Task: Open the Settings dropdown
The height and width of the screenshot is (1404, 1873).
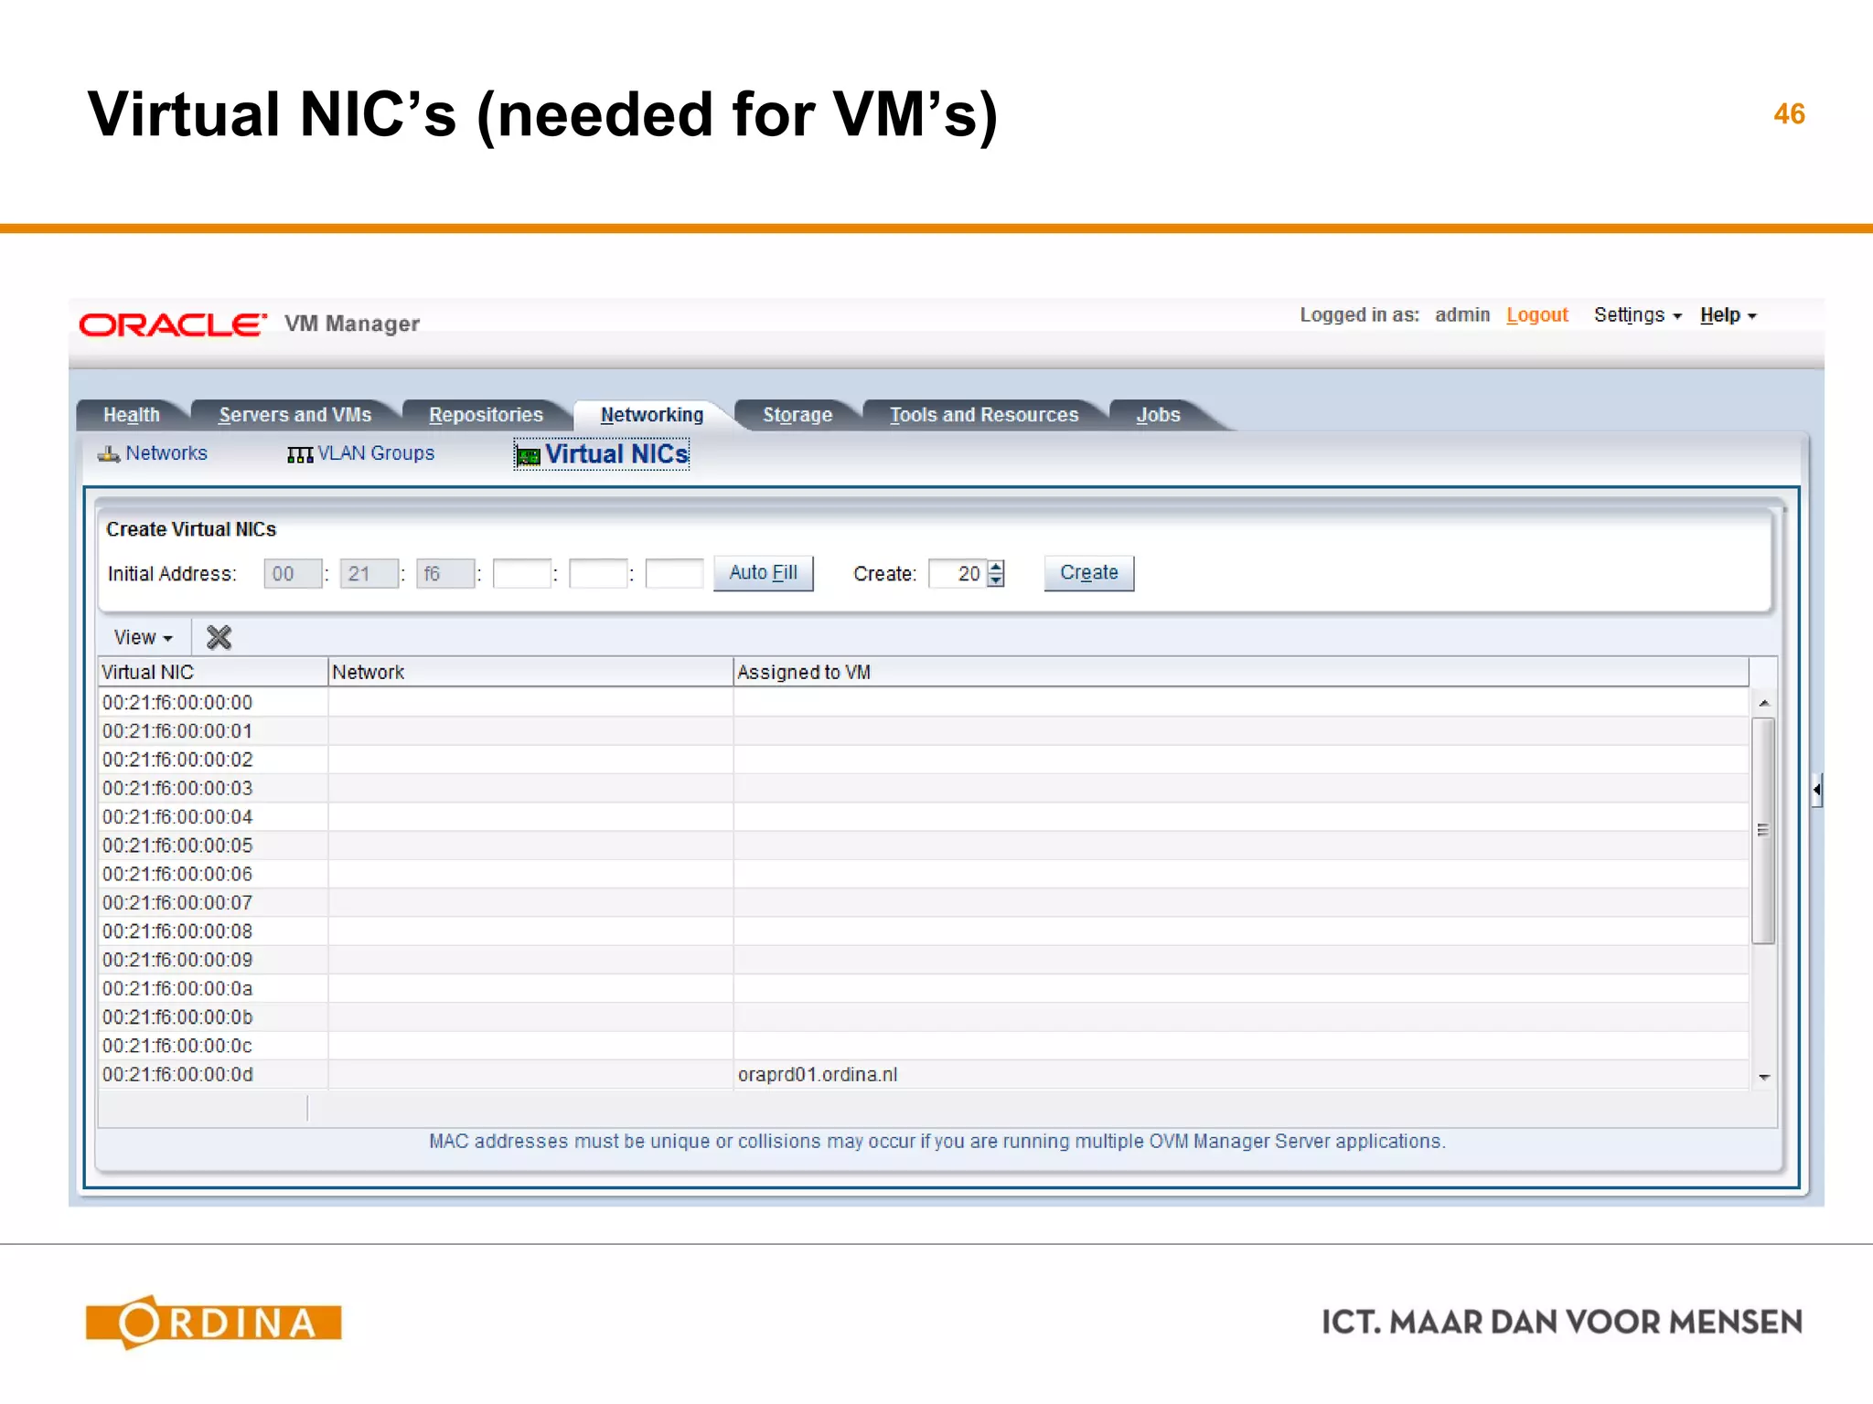Action: pyautogui.click(x=1637, y=315)
